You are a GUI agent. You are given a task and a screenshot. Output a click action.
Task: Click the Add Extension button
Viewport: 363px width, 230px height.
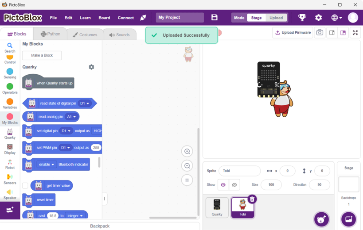pos(10,211)
